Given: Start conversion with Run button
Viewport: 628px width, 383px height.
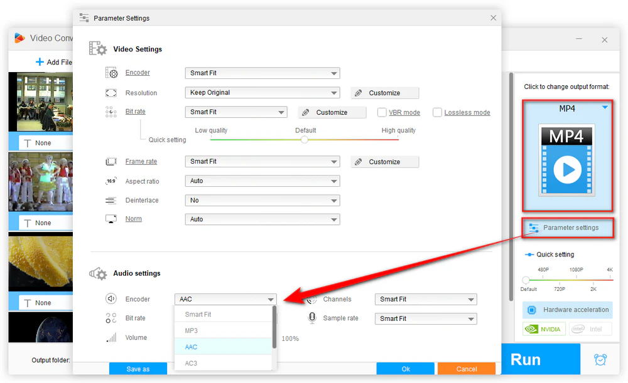Looking at the screenshot, I should point(541,359).
